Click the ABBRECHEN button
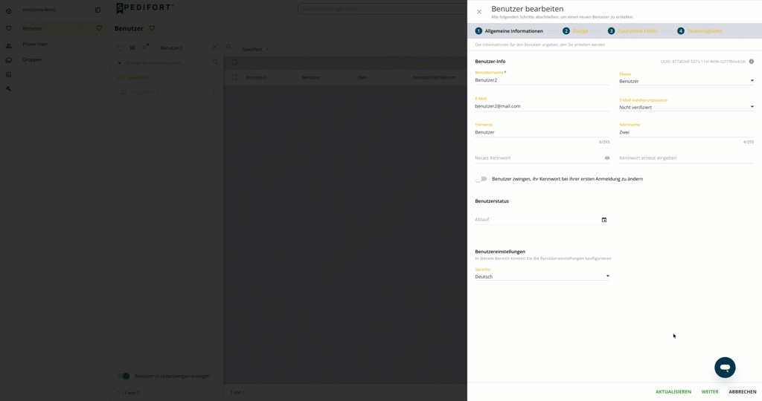The width and height of the screenshot is (762, 401). (x=742, y=392)
